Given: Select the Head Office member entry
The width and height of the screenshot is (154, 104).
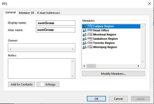Looking at the screenshot, I should [x=111, y=30].
